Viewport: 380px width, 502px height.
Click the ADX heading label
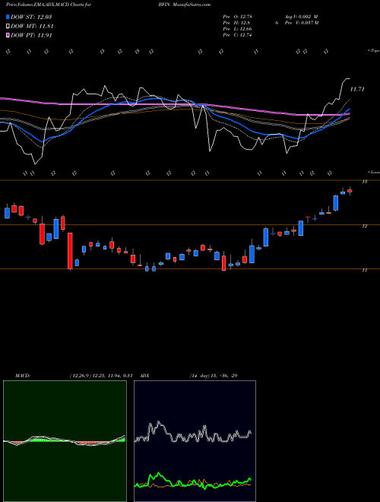click(145, 376)
